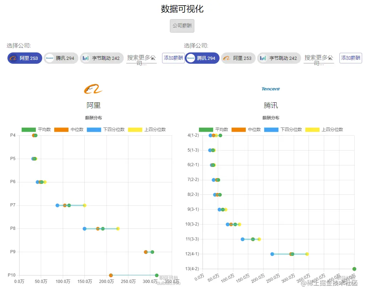The width and height of the screenshot is (366, 295).
Task: Click the 腾讯 company title text
Action: (271, 105)
